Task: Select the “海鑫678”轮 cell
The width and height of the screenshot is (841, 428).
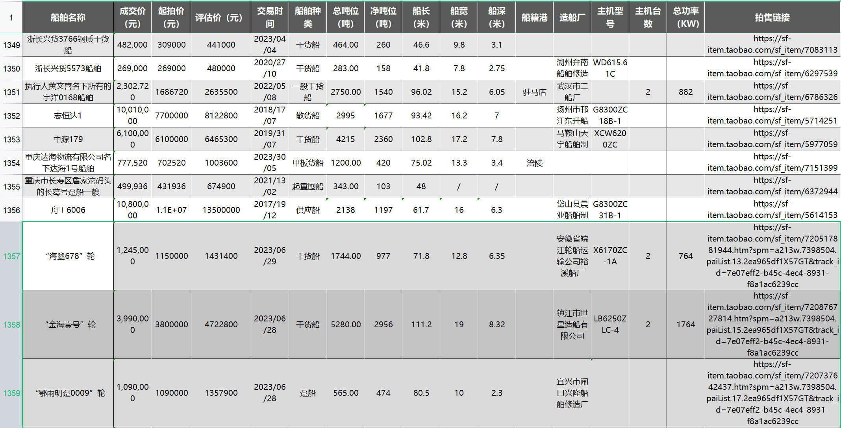Action: point(68,256)
